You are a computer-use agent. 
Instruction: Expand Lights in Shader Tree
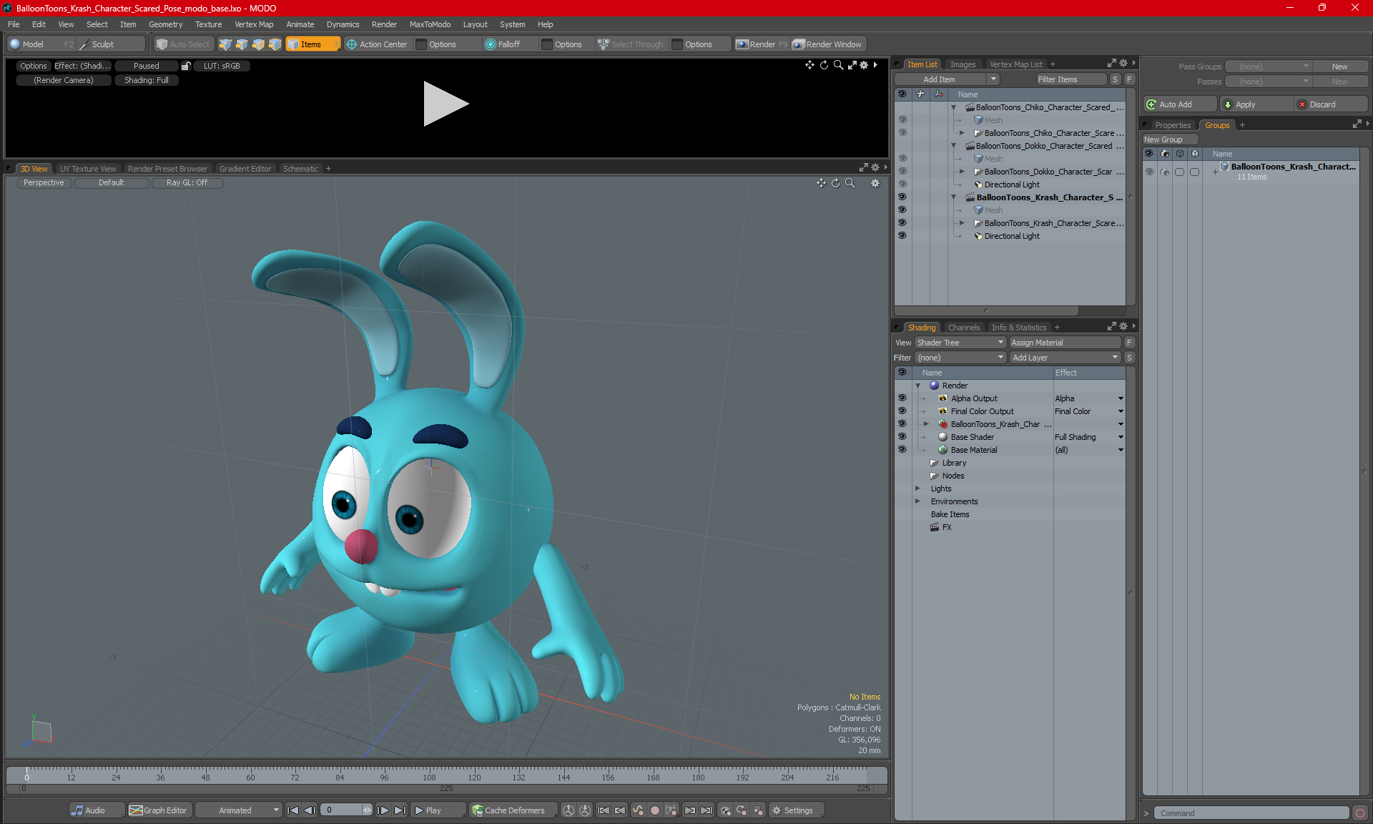tap(918, 489)
